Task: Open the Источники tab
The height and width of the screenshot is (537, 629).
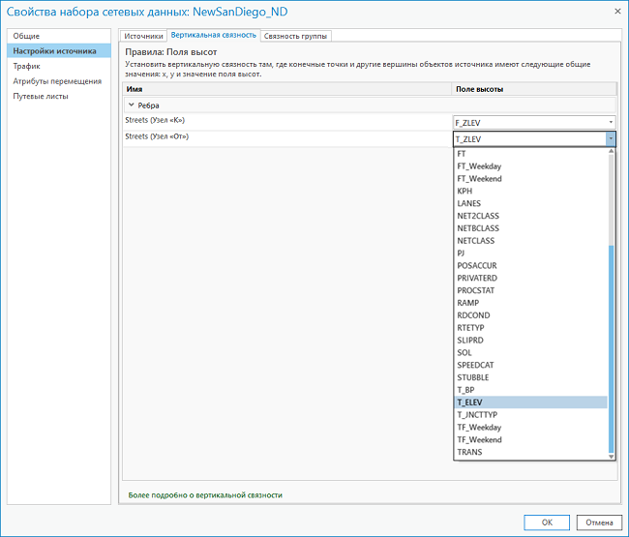Action: [x=143, y=36]
